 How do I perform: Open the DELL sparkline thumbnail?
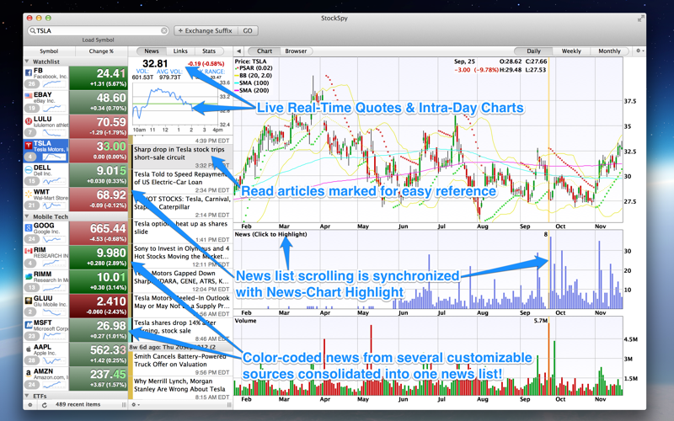55,180
